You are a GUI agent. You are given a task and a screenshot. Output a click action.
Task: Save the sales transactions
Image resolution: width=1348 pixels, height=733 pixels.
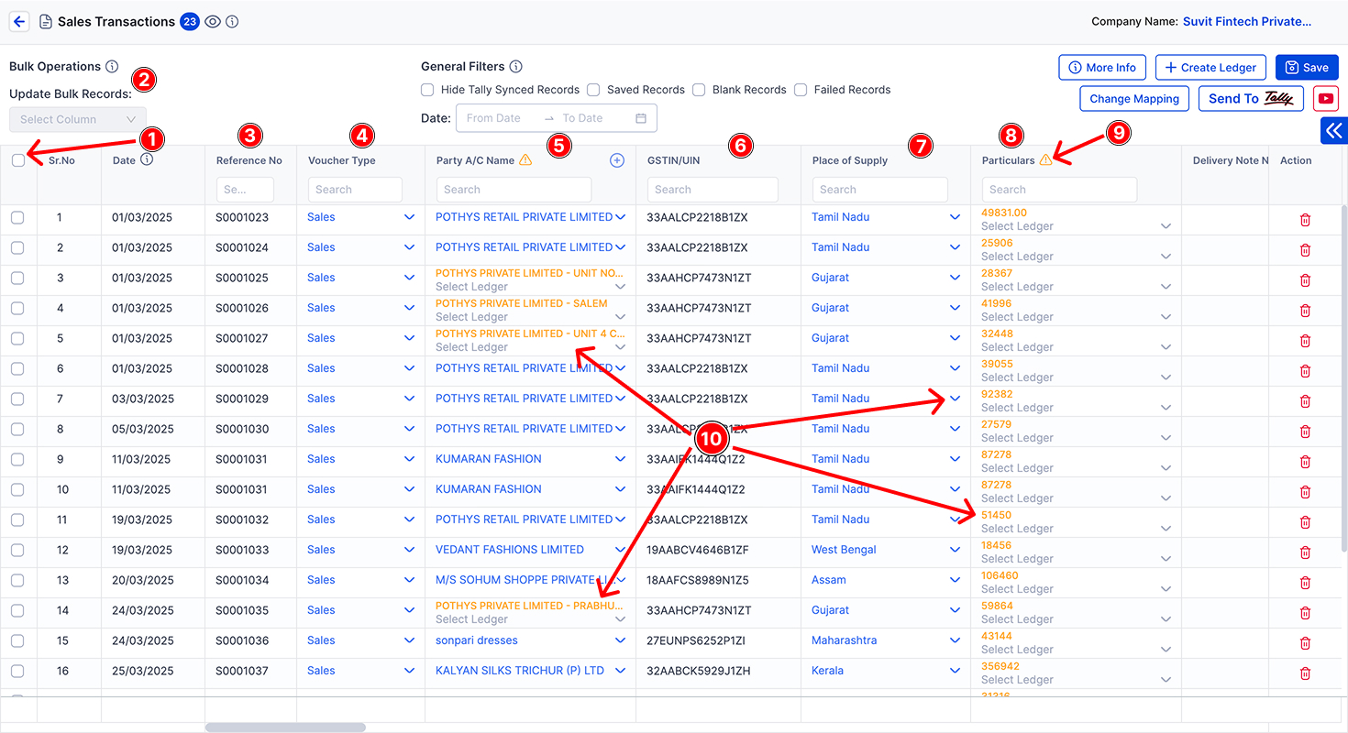[x=1307, y=68]
